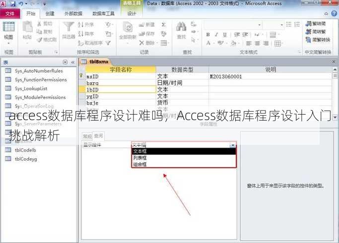
Task: Open the advanced filter dropdown beside 降序
Action: click(109, 34)
